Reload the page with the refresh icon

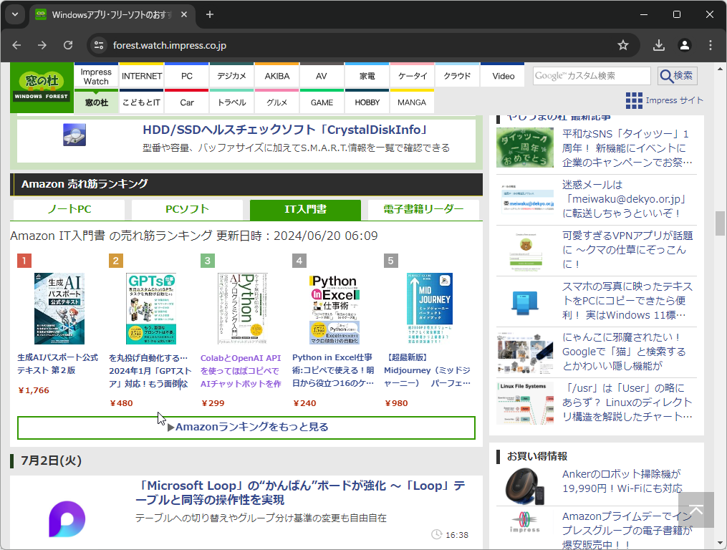point(68,44)
